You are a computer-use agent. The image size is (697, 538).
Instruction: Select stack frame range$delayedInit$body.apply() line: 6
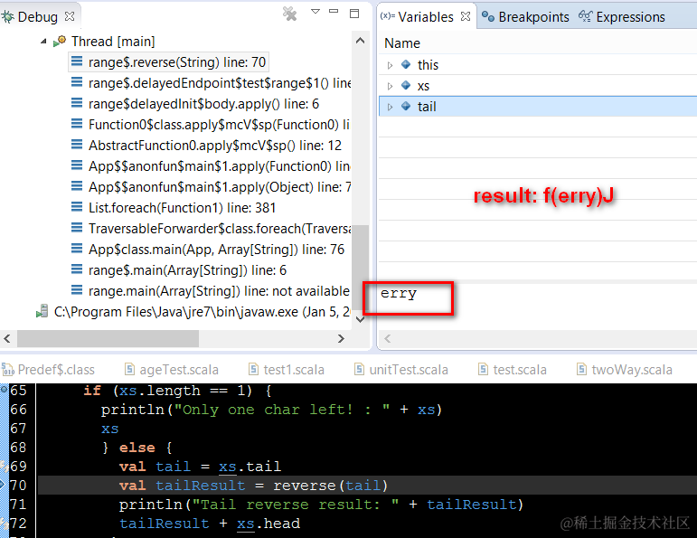pyautogui.click(x=203, y=104)
